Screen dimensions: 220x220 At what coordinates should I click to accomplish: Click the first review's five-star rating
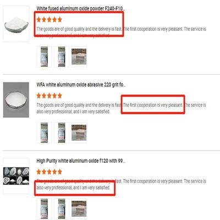(x=49, y=20)
